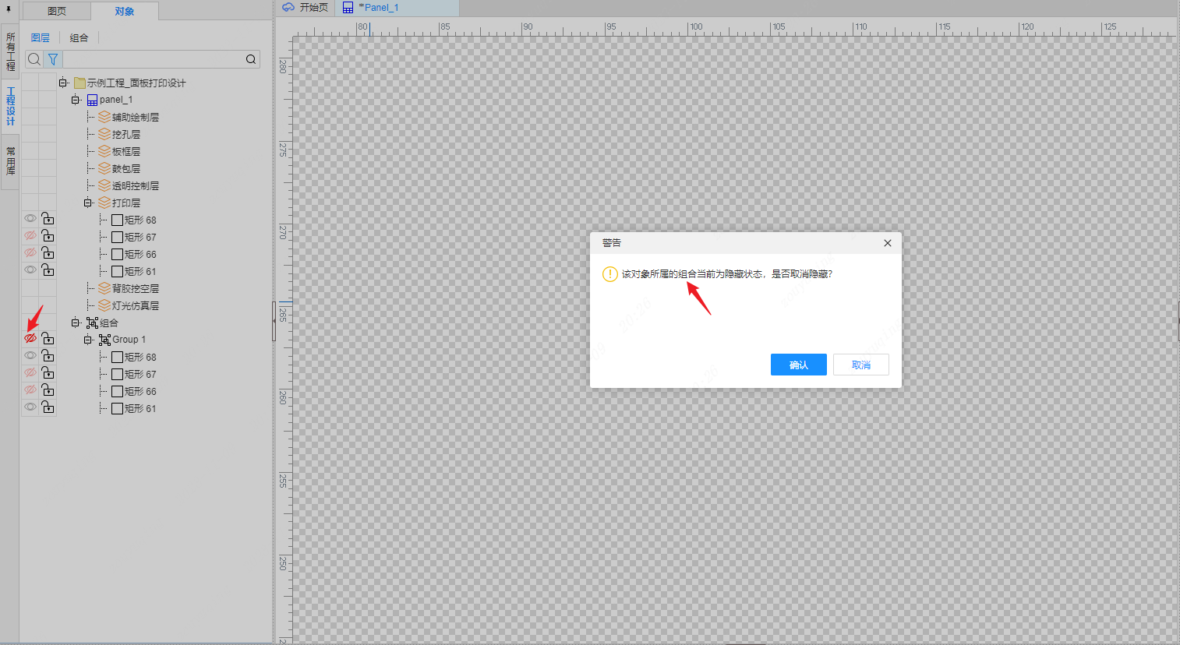Unhide Group 1 via its red eye icon
The image size is (1180, 645).
coord(30,339)
